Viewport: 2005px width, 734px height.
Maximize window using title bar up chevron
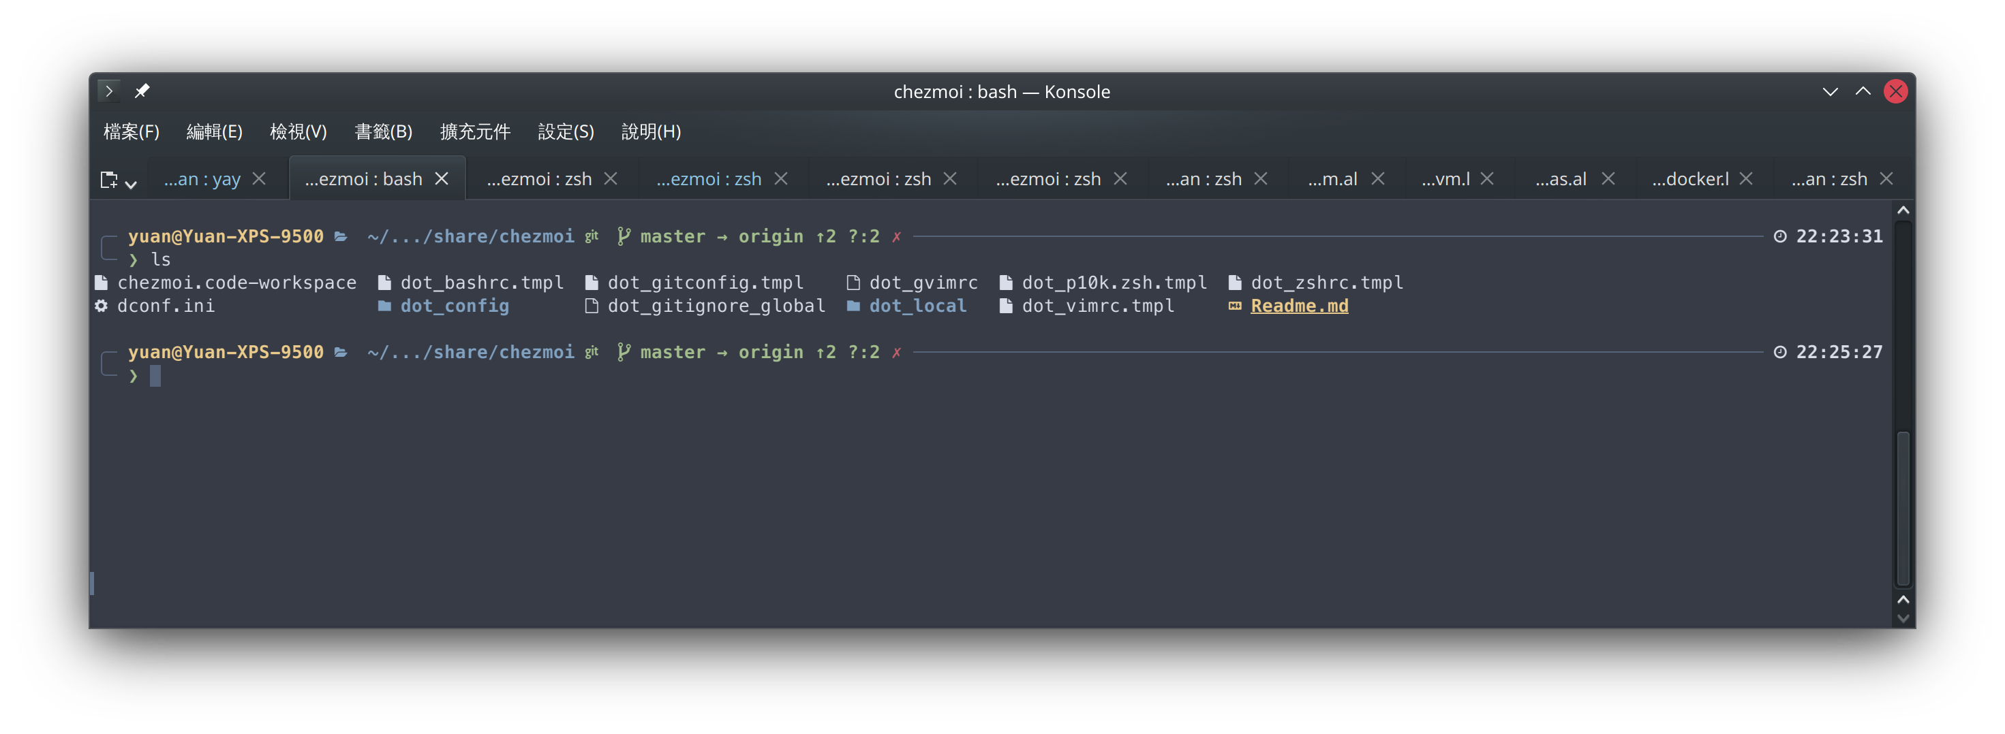1863,91
